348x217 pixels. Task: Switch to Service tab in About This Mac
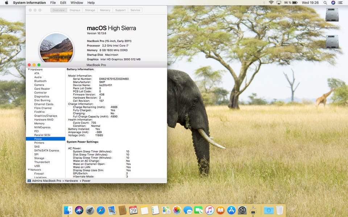135,10
